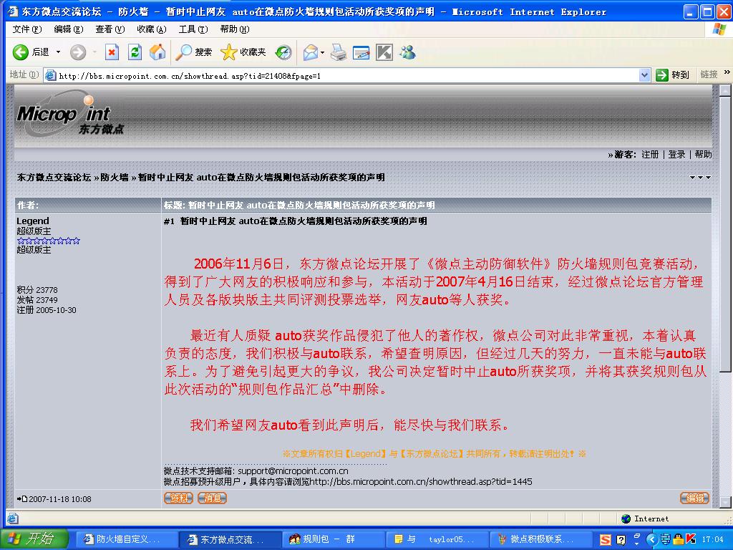
Task: Click the orange 消息 message button
Action: tap(212, 498)
